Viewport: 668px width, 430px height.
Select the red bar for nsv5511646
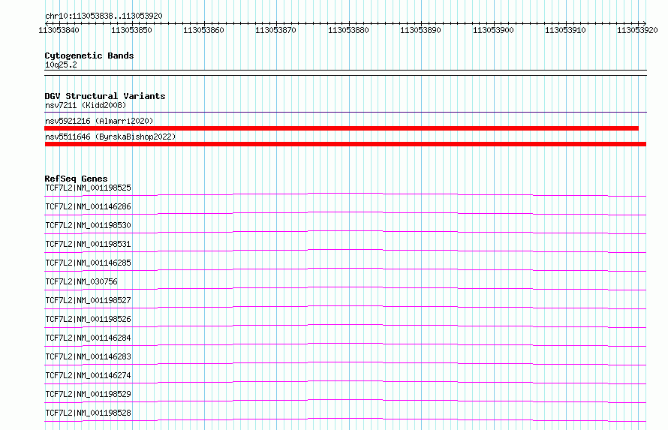(345, 144)
